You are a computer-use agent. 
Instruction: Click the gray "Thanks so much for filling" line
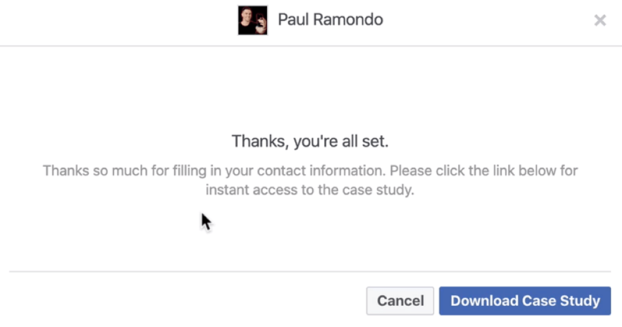(310, 170)
